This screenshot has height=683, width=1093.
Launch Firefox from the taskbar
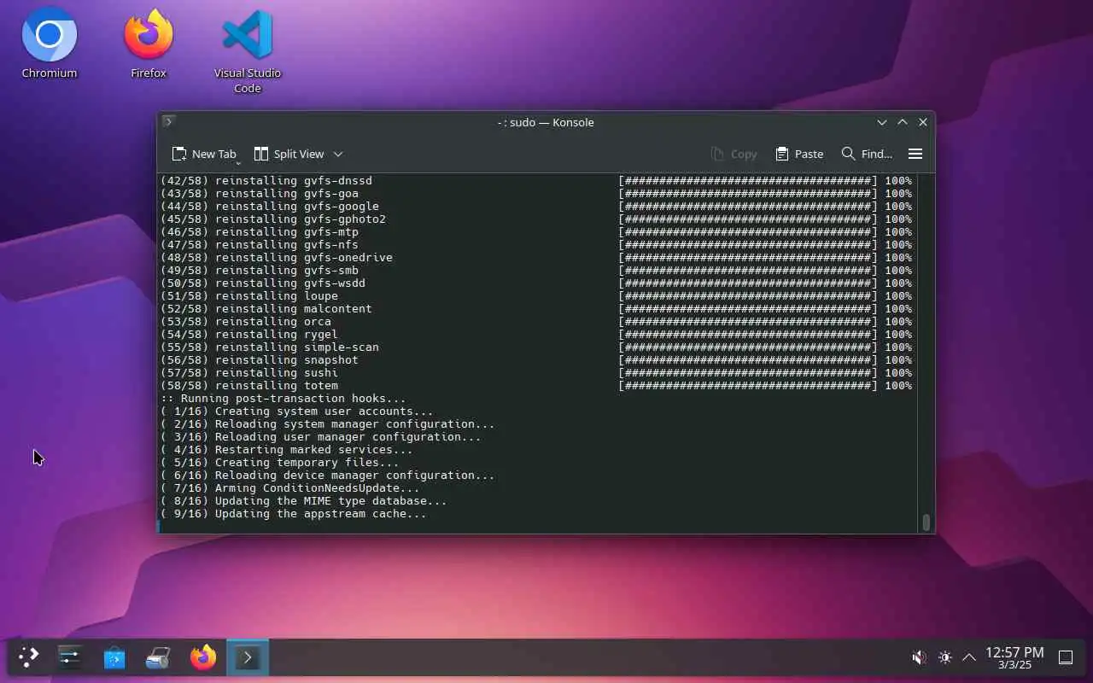[203, 657]
